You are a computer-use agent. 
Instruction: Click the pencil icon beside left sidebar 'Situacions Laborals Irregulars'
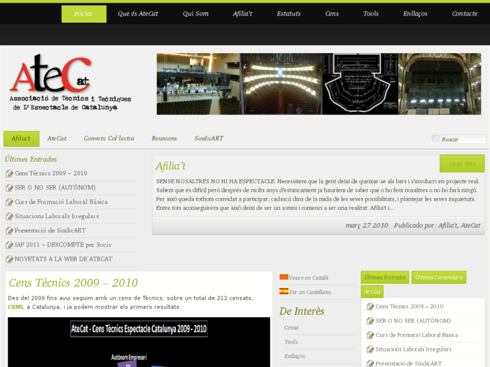click(x=9, y=216)
